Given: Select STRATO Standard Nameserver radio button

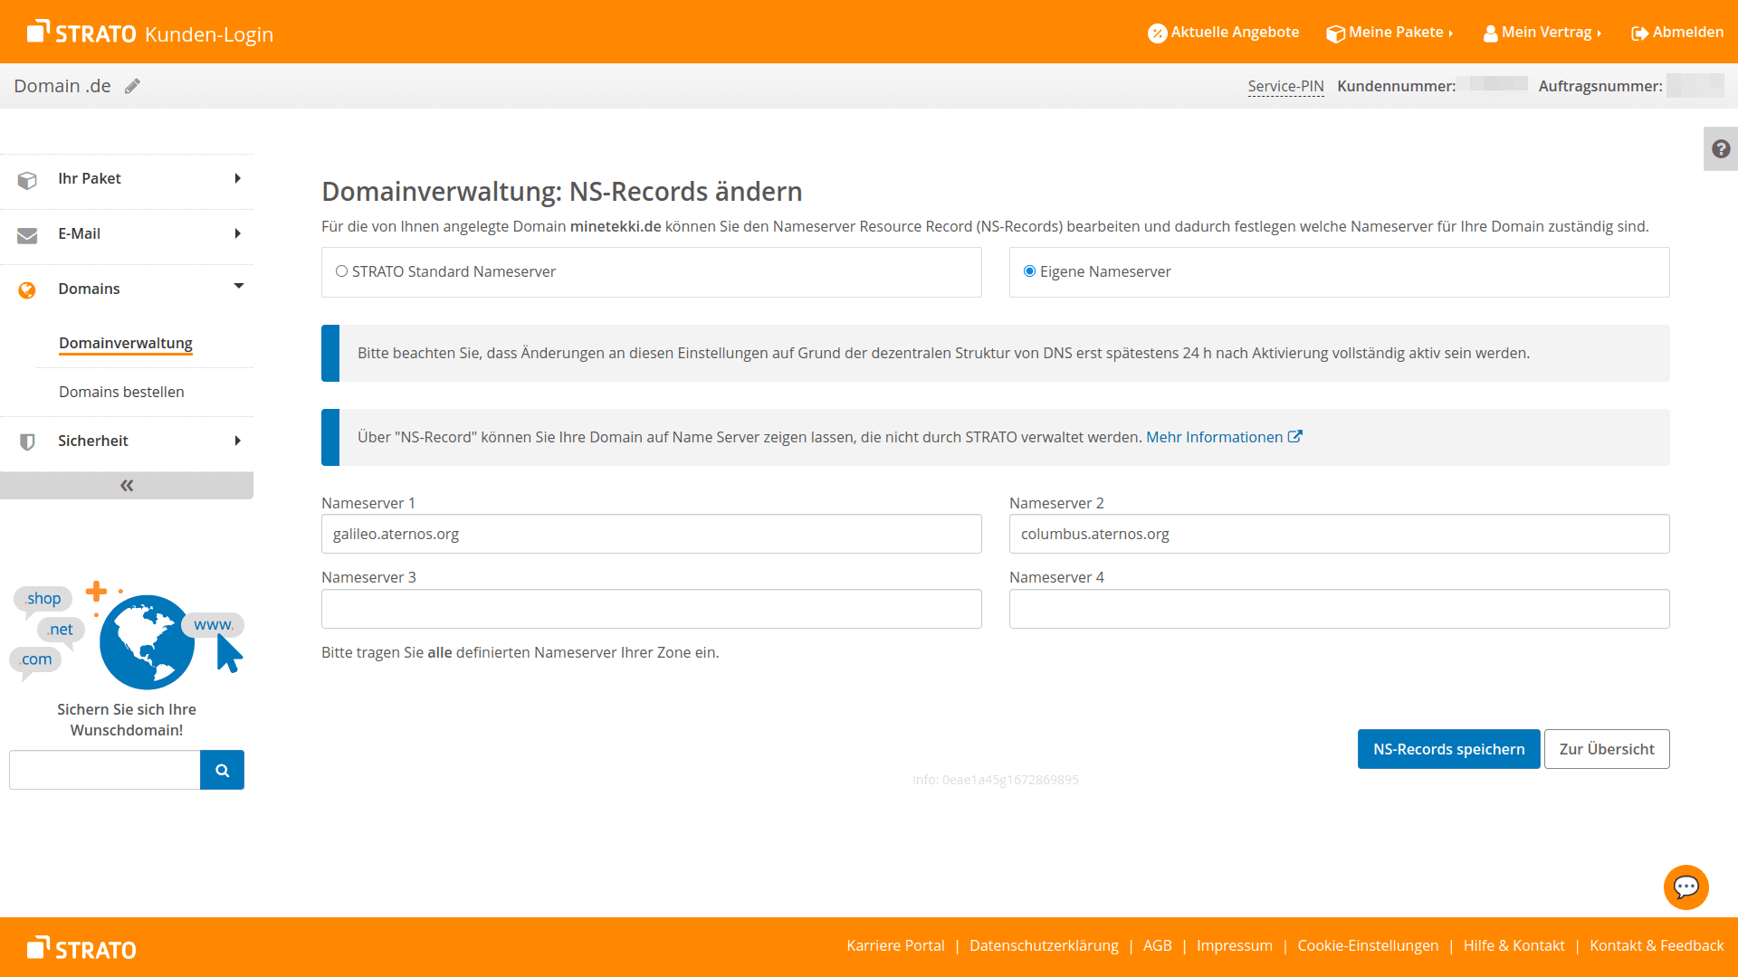Looking at the screenshot, I should pyautogui.click(x=341, y=271).
